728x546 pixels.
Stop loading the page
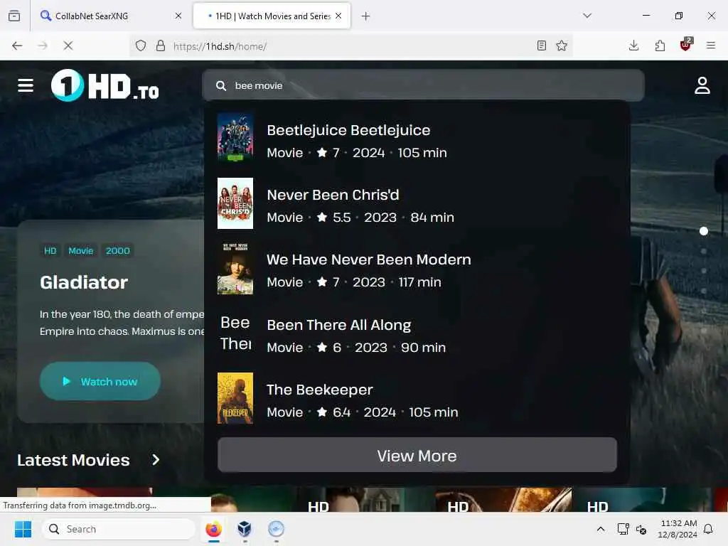pyautogui.click(x=68, y=45)
